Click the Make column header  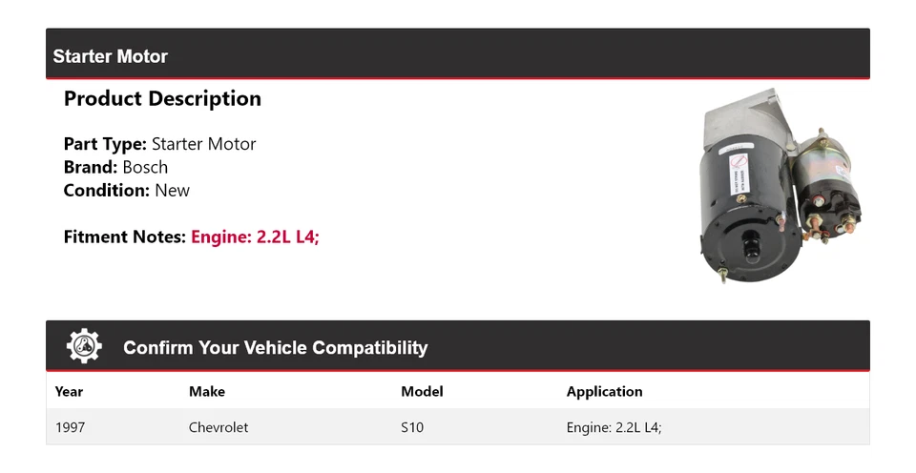[x=207, y=392]
